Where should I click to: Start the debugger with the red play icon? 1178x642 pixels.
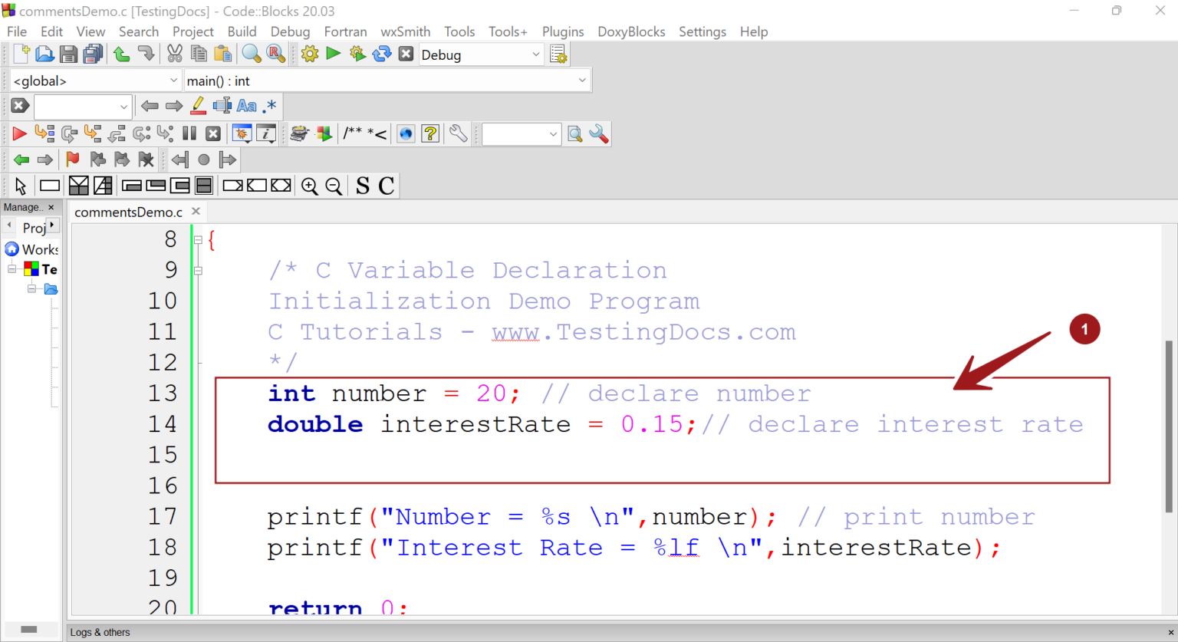[x=18, y=133]
